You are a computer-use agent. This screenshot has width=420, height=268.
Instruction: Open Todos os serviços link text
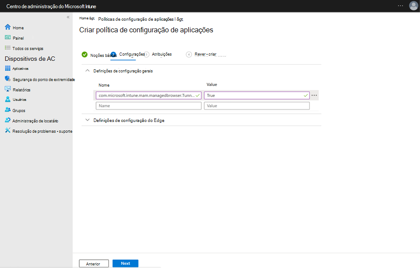[28, 49]
